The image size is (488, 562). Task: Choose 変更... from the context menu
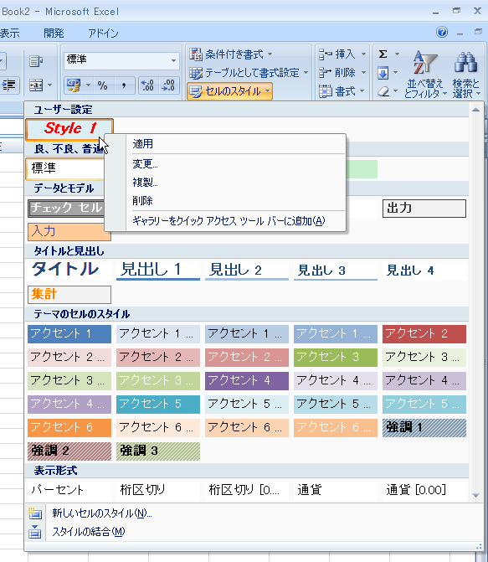225,164
